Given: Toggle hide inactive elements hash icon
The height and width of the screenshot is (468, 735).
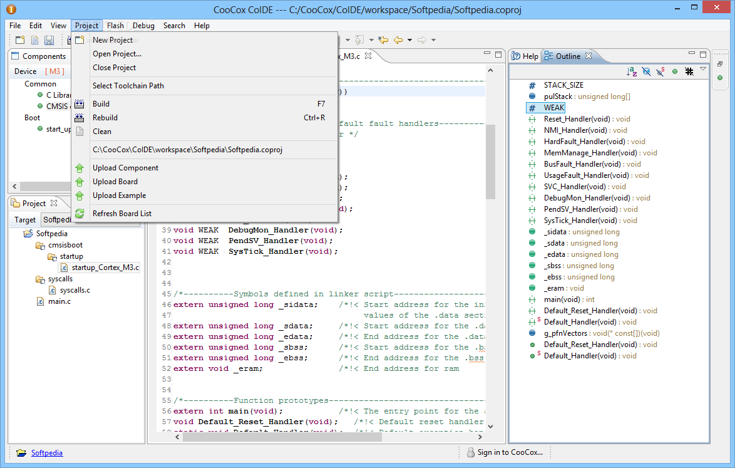Looking at the screenshot, I should click(x=689, y=71).
